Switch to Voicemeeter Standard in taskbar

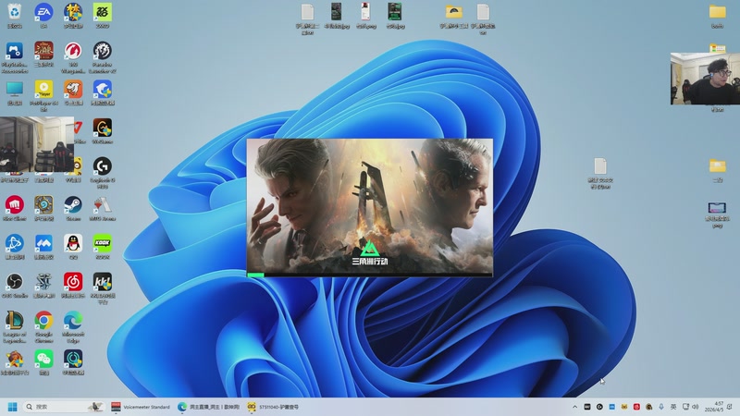pos(141,407)
